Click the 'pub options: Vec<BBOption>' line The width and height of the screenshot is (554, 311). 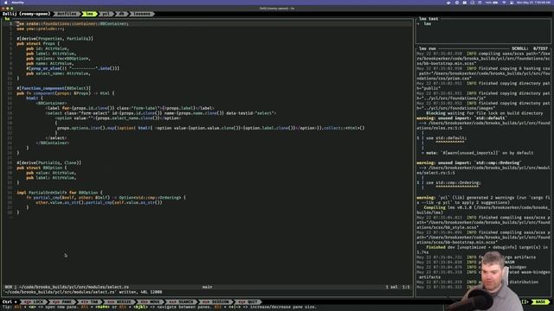tap(58, 59)
